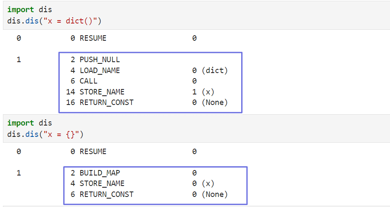Viewport: 390px width, 207px height.
Task: Click source line number 1 beside PUSH_NULL
Action: click(x=18, y=60)
